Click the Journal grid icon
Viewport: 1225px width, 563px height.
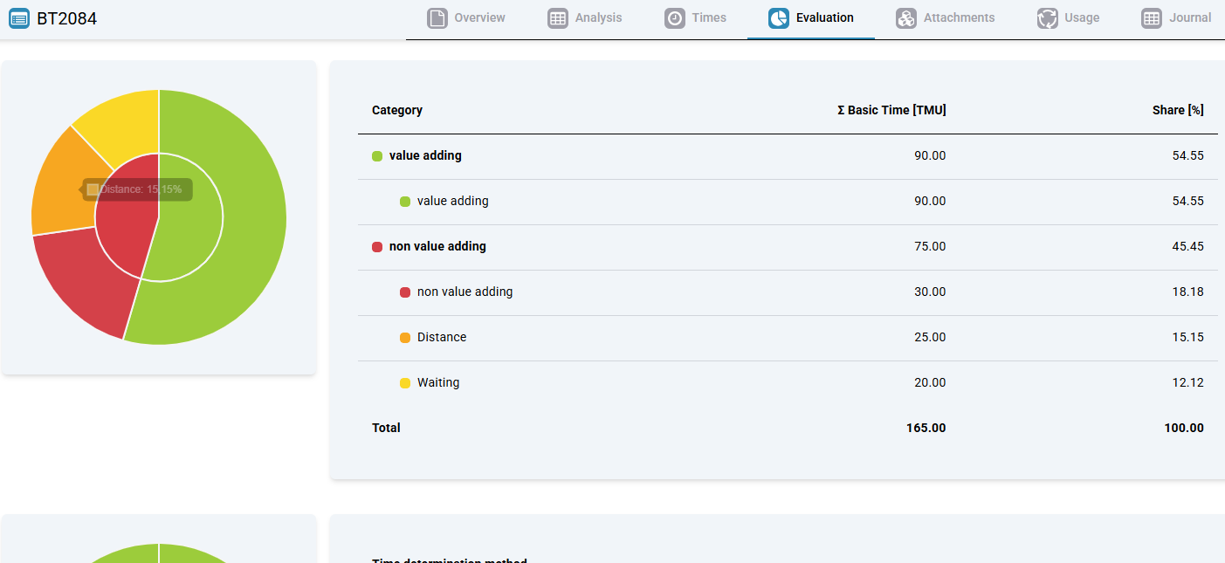(x=1152, y=18)
